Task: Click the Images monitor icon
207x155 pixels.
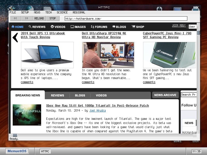Action: [72, 27]
